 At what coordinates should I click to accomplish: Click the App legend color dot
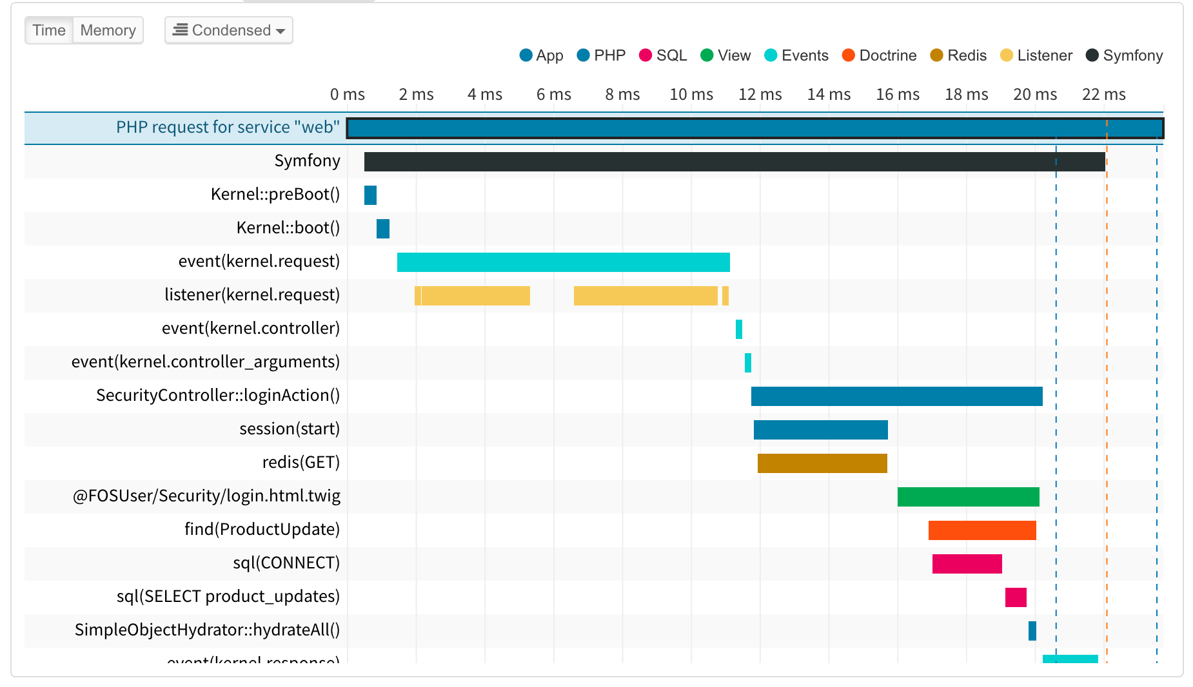coord(526,55)
